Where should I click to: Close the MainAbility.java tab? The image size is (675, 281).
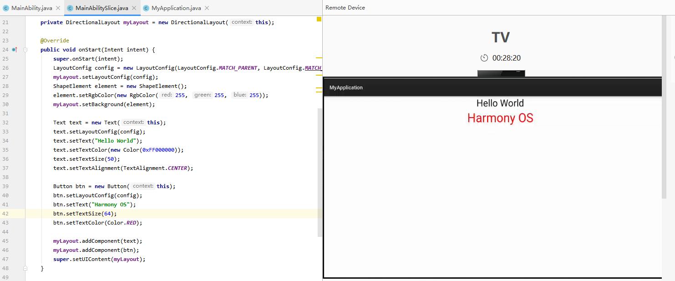click(x=58, y=8)
